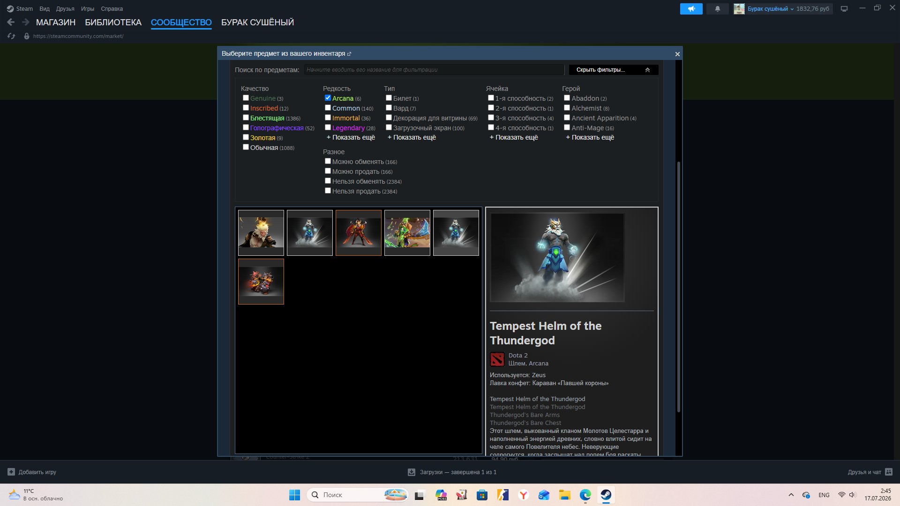Launch Yandex browser from the taskbar
The image size is (900, 506).
click(x=524, y=495)
